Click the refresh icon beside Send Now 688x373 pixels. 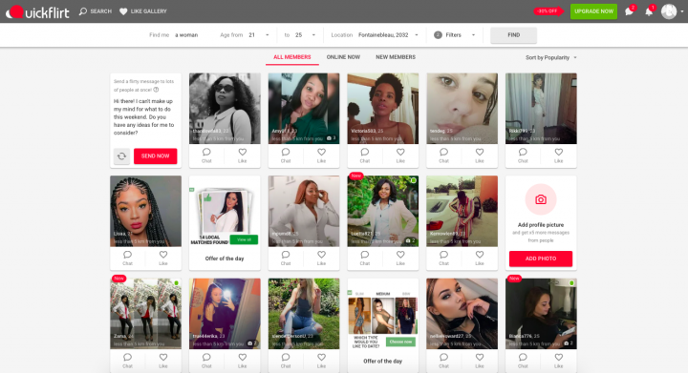(x=122, y=156)
